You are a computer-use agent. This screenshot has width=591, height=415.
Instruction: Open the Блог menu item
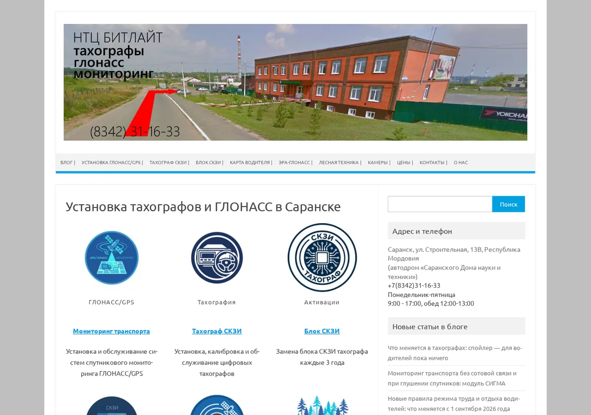tap(67, 162)
